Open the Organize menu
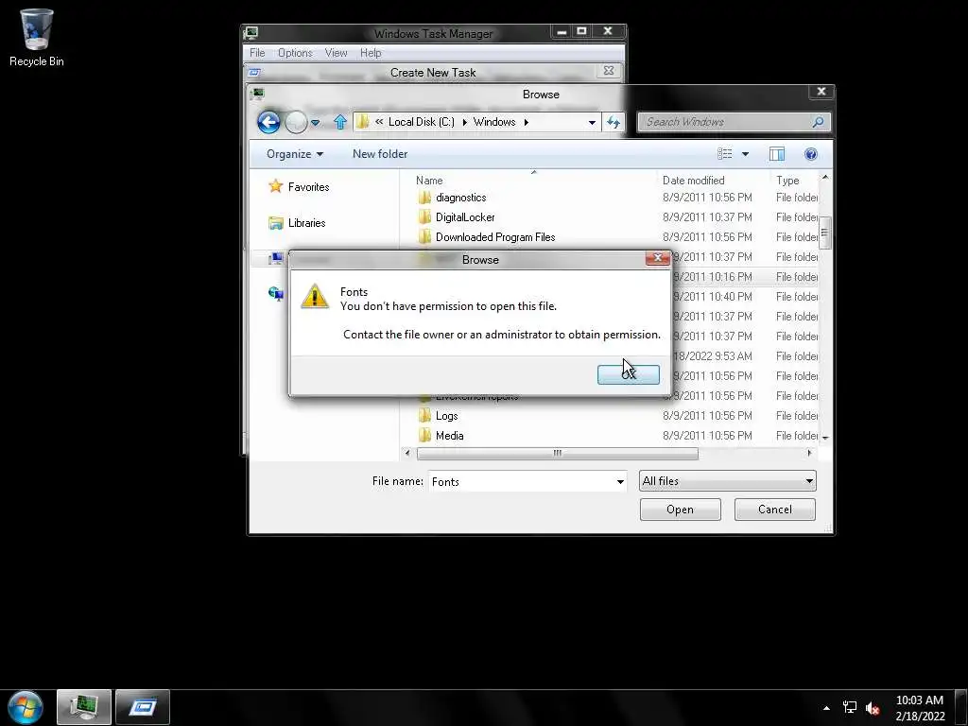 295,154
